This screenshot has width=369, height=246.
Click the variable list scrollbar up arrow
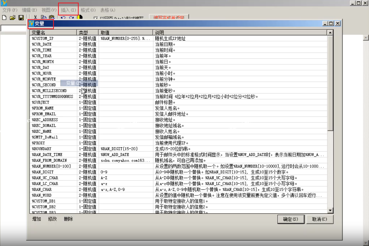pyautogui.click(x=330, y=33)
